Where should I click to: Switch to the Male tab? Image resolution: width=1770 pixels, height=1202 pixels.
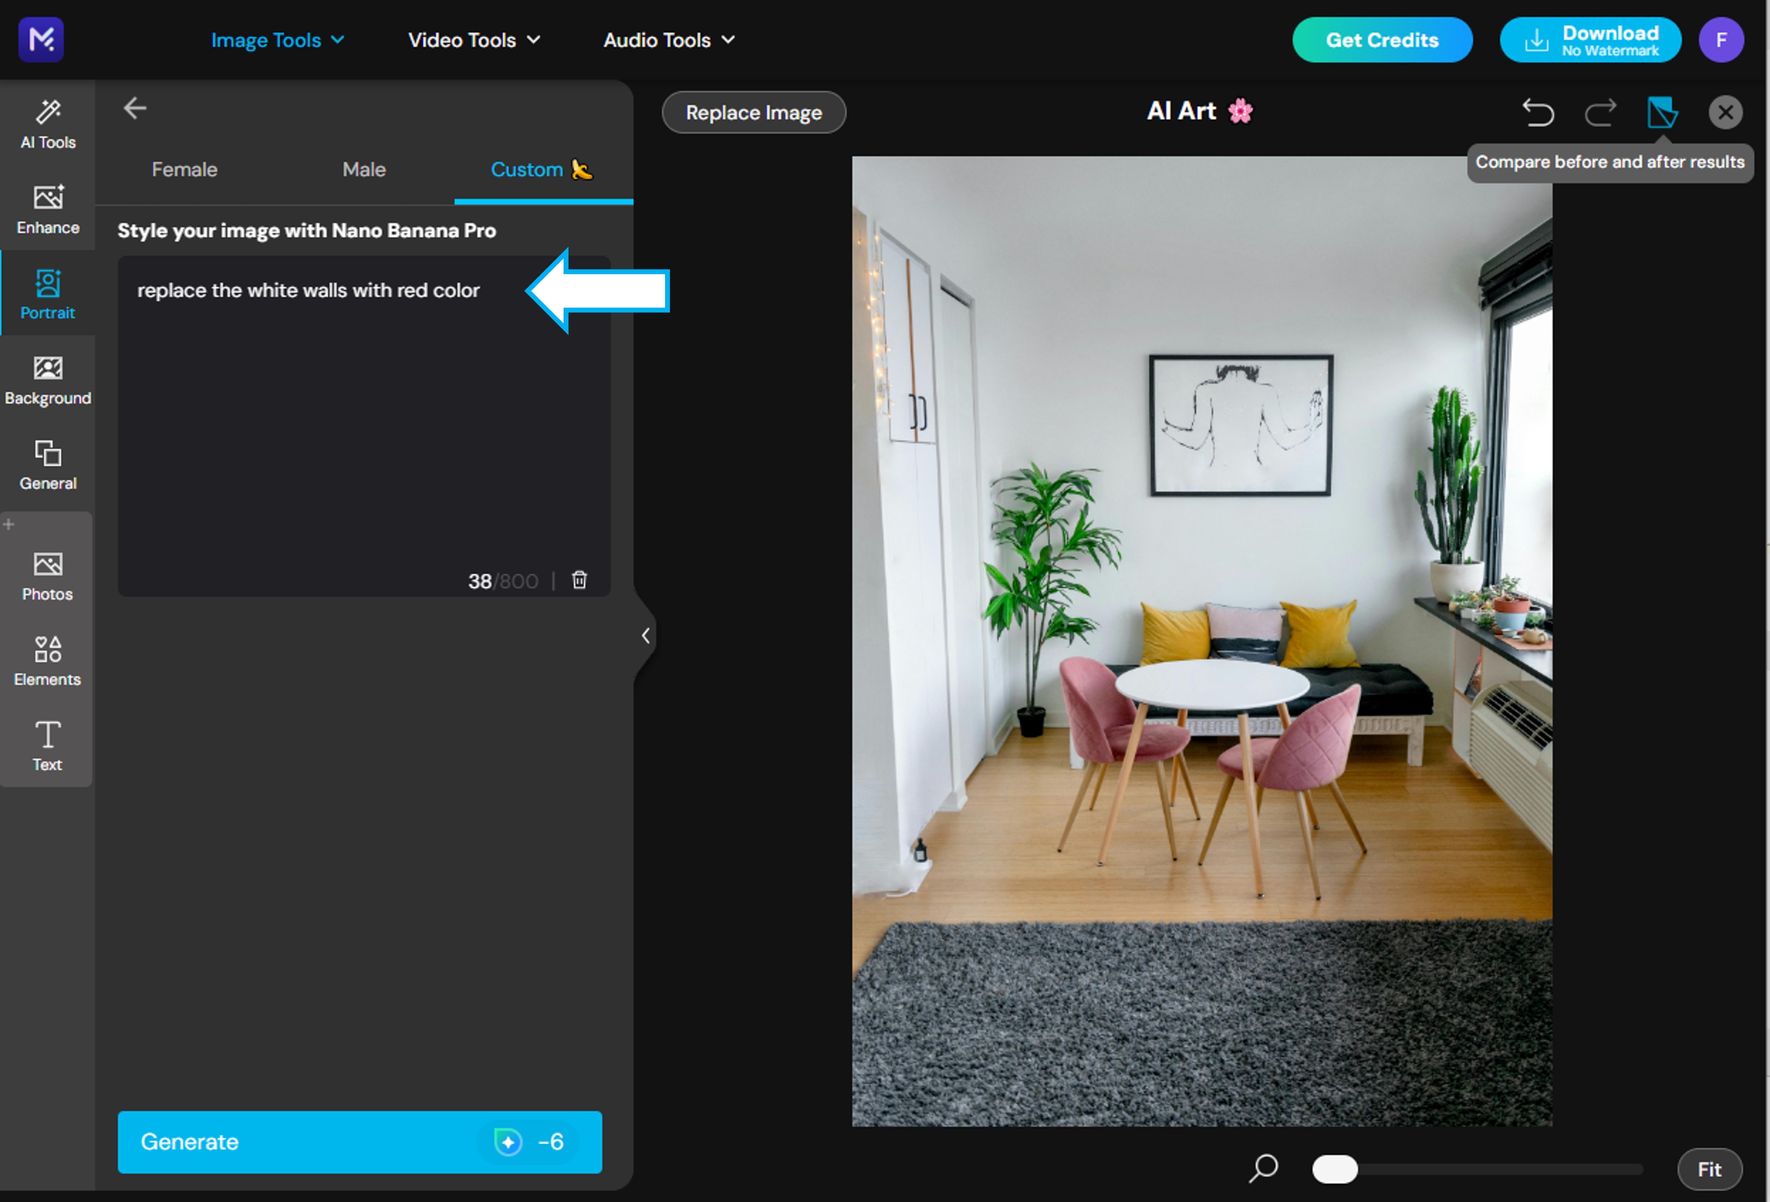[364, 169]
